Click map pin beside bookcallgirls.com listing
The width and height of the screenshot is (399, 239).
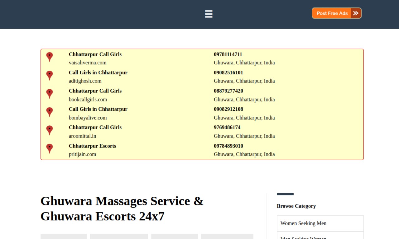(50, 94)
